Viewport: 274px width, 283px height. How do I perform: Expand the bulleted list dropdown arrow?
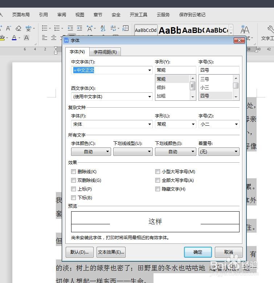point(50,29)
